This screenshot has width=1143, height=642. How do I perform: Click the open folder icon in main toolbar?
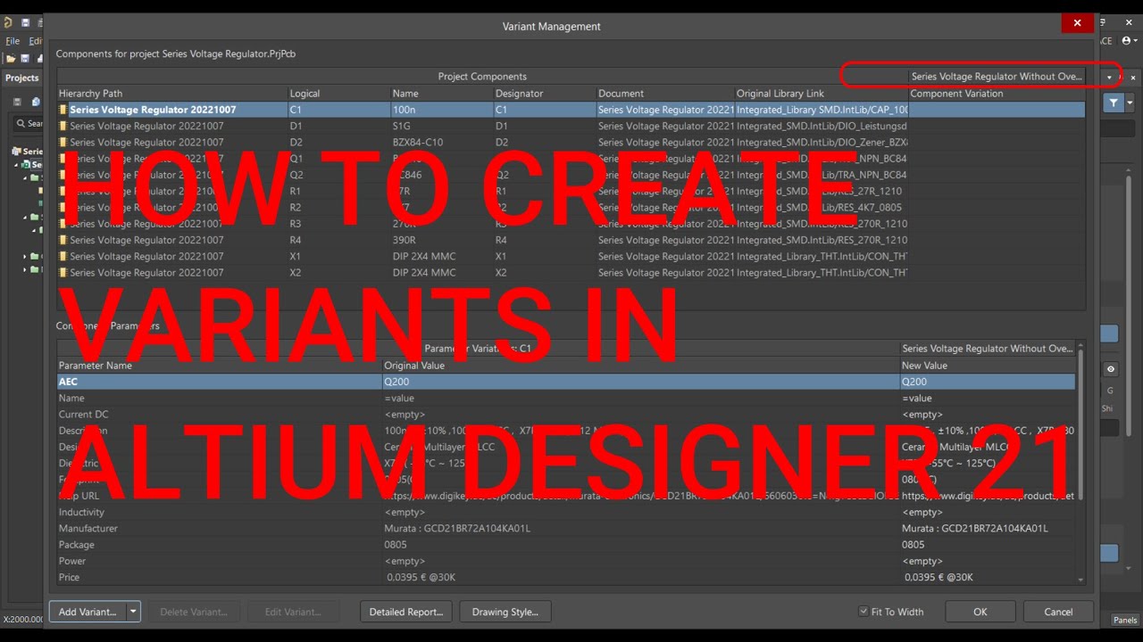pos(11,59)
